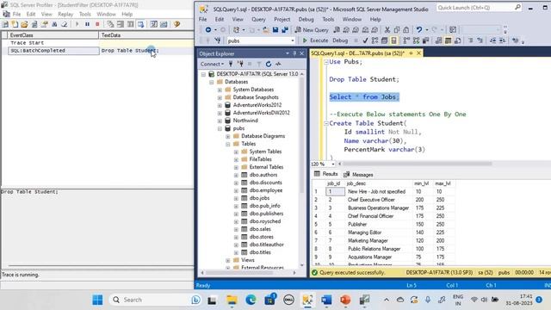551x310 pixels.
Task: Collapse Create Table Student code block
Action: pos(326,123)
